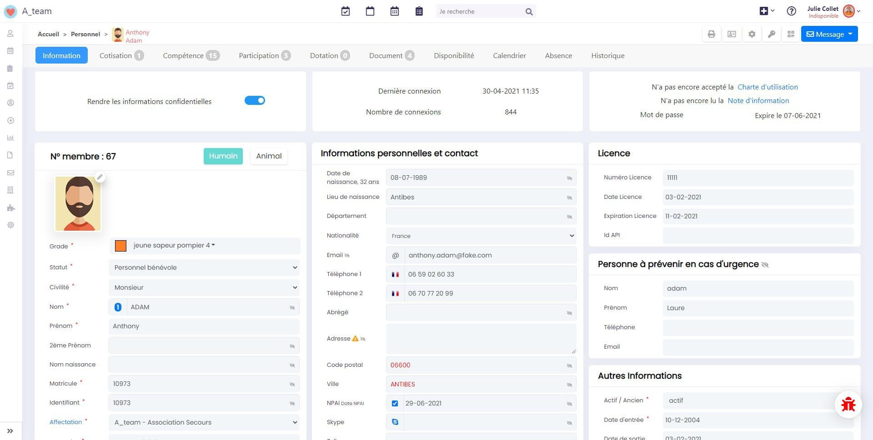Open the Message dropdown button
This screenshot has width=873, height=440.
point(829,34)
